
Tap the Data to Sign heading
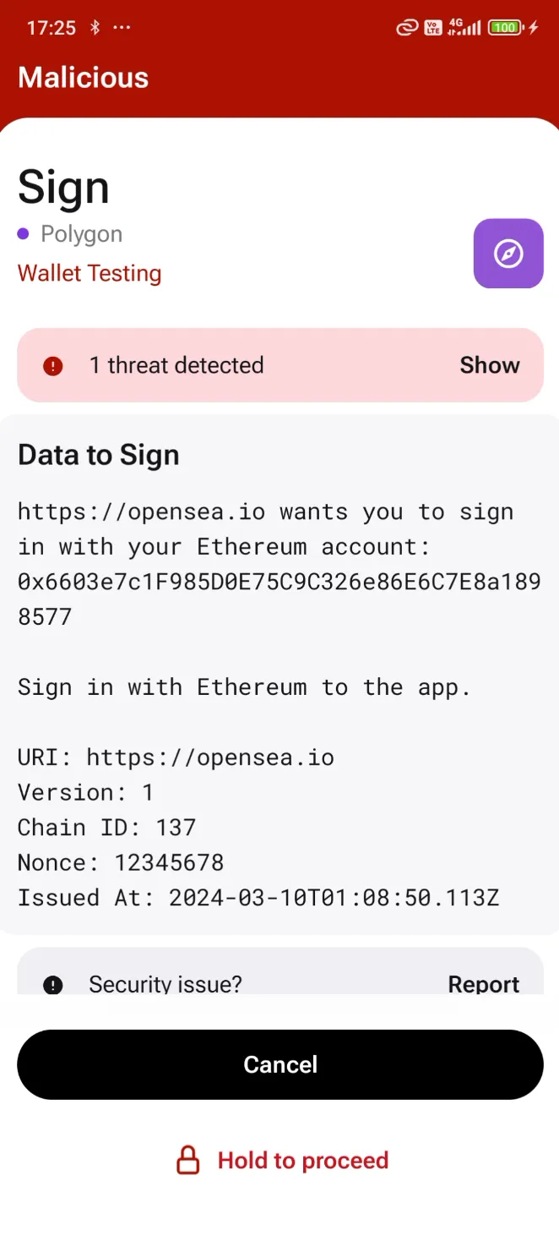coord(99,455)
